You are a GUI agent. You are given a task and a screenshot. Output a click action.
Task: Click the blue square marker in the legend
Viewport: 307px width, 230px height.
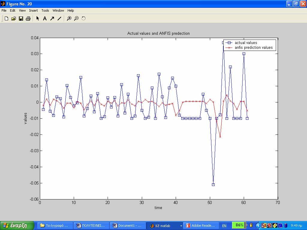pos(229,43)
